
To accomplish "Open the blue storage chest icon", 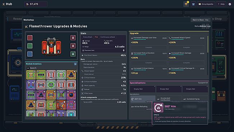I will pos(193,4).
